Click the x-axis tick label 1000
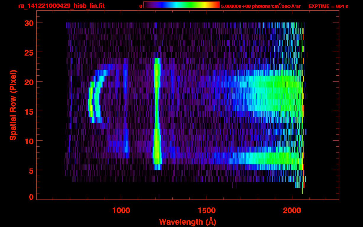 (x=121, y=210)
